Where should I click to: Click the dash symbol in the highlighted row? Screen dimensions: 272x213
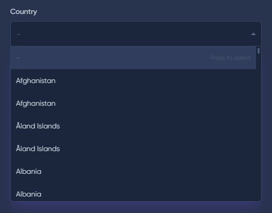(x=18, y=58)
